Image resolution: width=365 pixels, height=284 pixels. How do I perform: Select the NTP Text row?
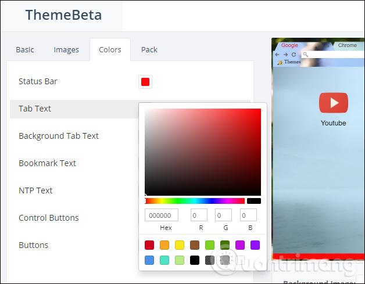35,190
